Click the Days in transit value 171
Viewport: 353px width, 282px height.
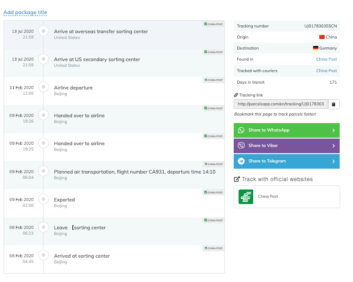(x=333, y=82)
